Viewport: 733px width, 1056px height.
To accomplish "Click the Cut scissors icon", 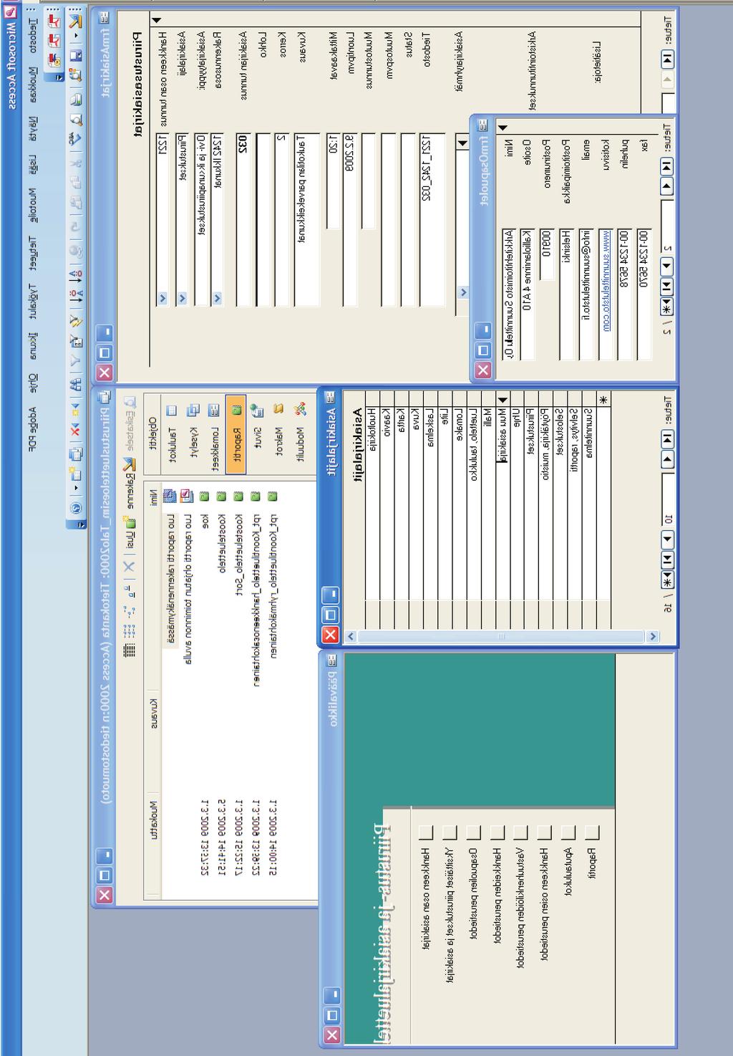I will click(x=76, y=163).
